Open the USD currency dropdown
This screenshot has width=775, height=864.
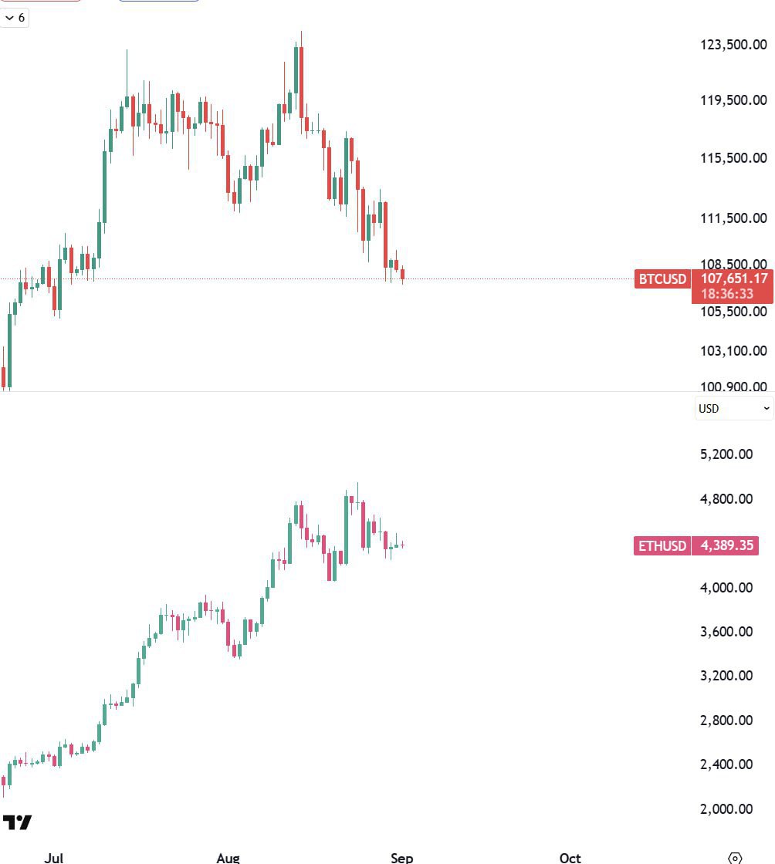733,408
